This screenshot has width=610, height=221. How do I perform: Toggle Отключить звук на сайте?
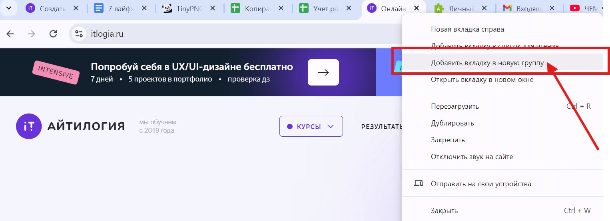tap(471, 157)
